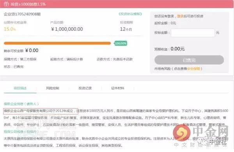Click the 预期收益 0.00元 value

(x=177, y=49)
